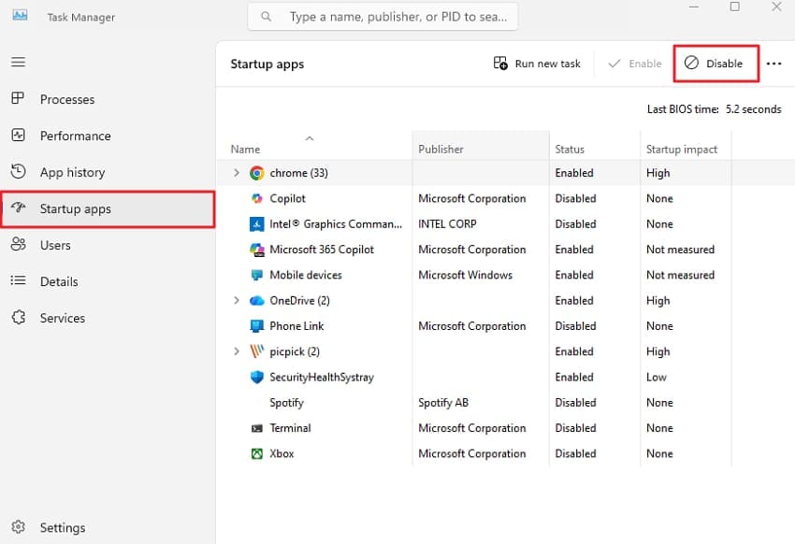
Task: Click the Startup apps gauge icon
Action: (19, 208)
